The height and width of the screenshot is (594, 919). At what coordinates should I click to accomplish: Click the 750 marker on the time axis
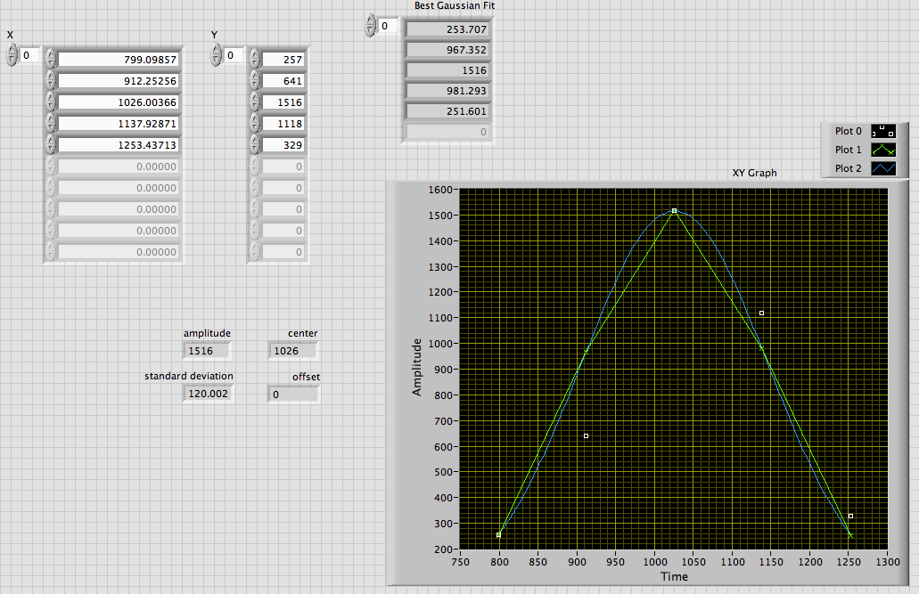[x=460, y=562]
